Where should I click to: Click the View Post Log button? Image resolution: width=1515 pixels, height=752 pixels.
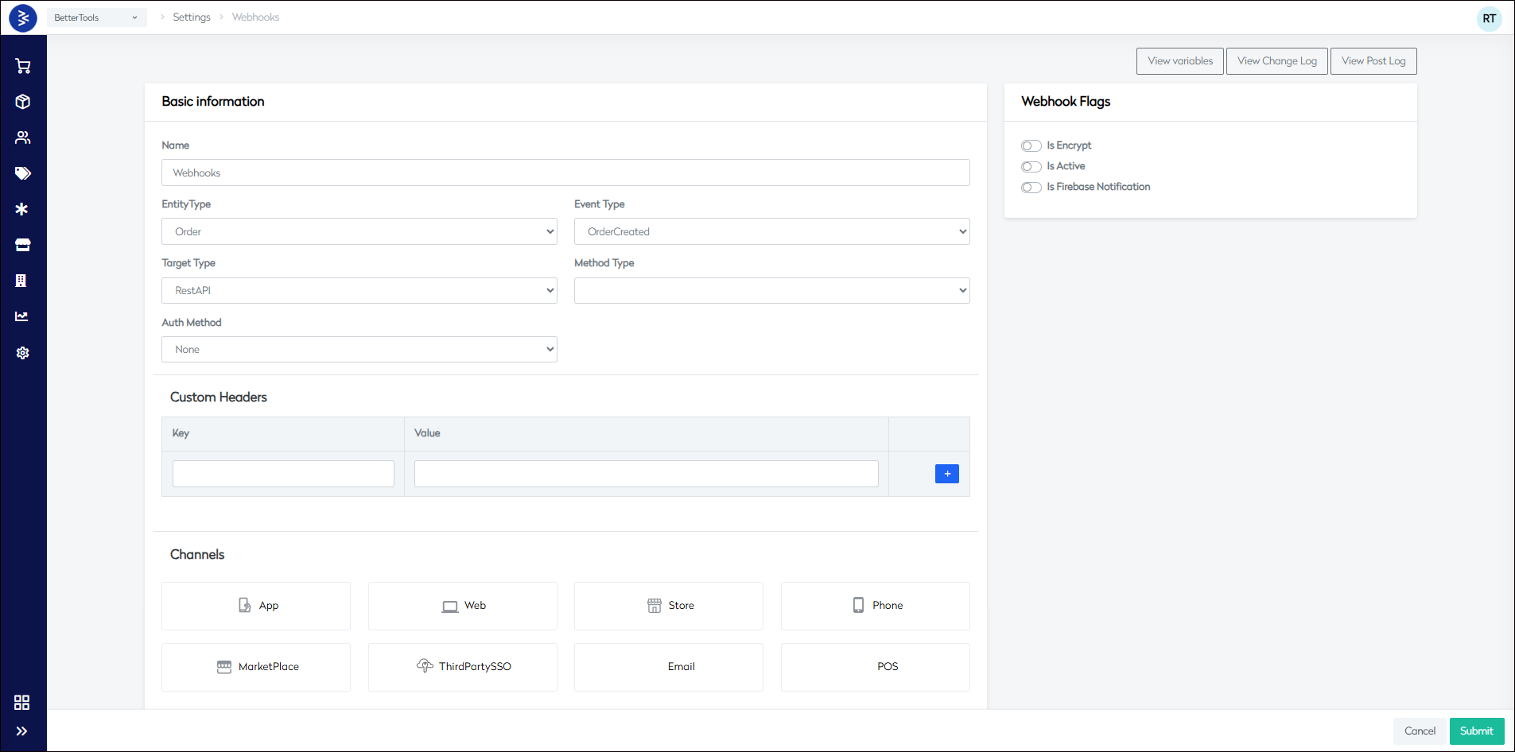tap(1373, 60)
